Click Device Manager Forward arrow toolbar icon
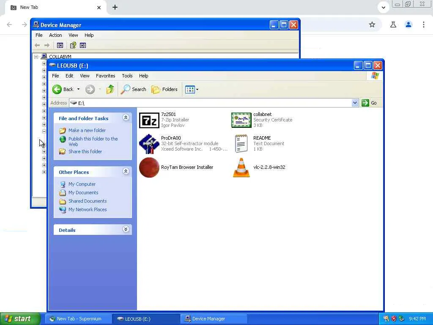 [x=47, y=45]
